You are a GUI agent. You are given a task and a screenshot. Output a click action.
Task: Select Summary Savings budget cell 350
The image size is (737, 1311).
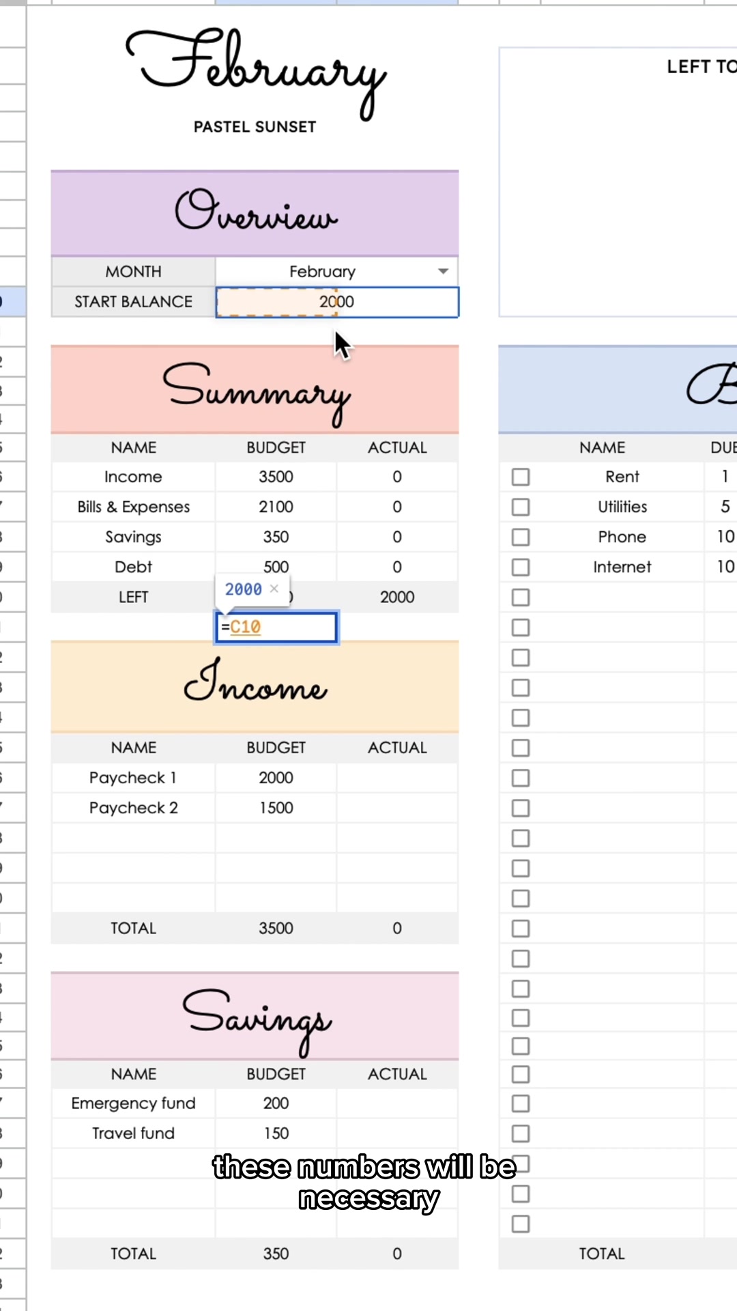tap(276, 537)
